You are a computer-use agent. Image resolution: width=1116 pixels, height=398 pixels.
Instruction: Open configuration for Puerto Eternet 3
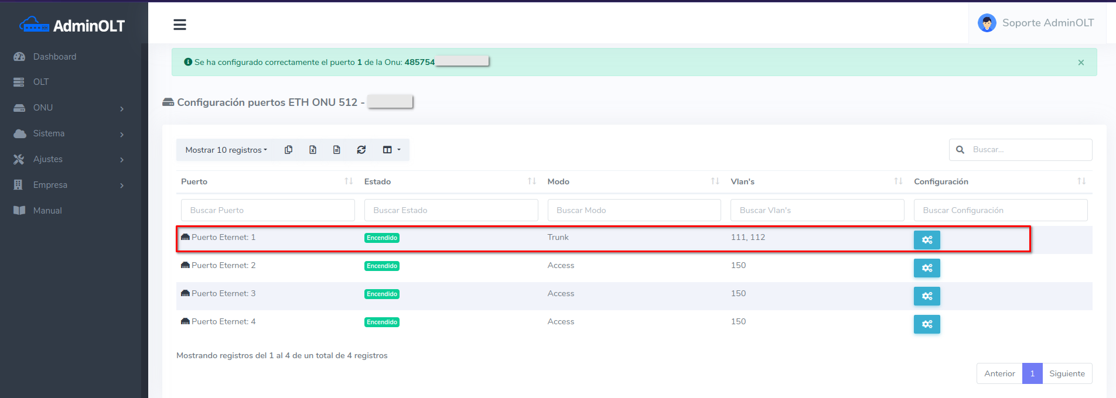tap(926, 296)
